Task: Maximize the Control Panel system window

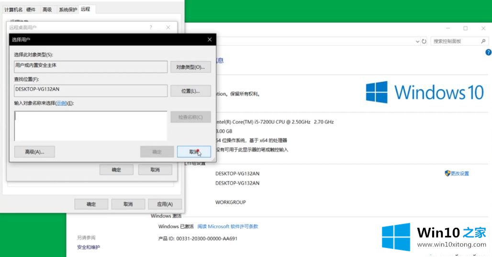Action: click(x=466, y=28)
